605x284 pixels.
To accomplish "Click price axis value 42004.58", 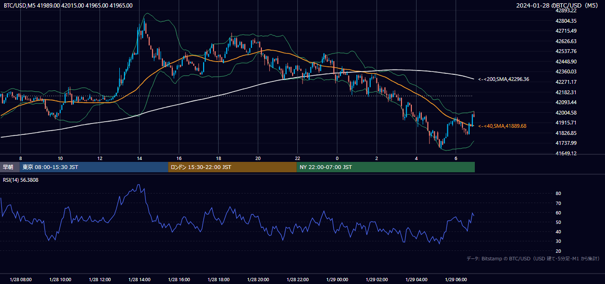I will click(567, 113).
